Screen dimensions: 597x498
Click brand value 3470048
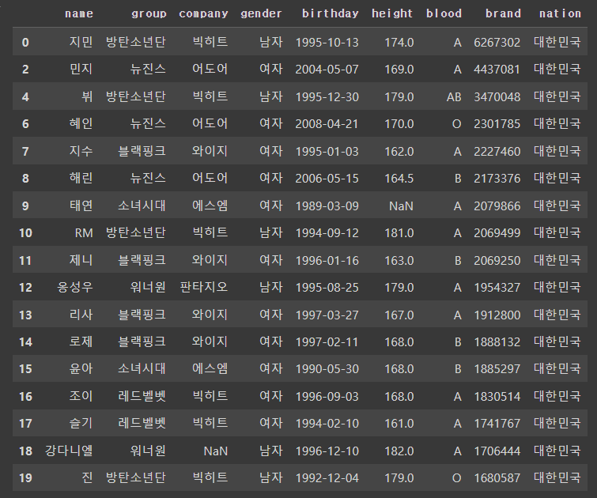[497, 96]
